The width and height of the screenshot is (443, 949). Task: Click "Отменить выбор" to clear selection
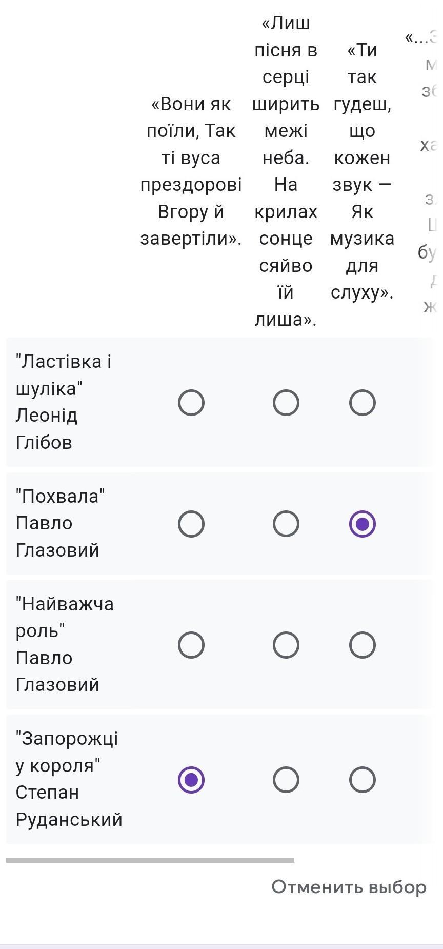click(349, 887)
